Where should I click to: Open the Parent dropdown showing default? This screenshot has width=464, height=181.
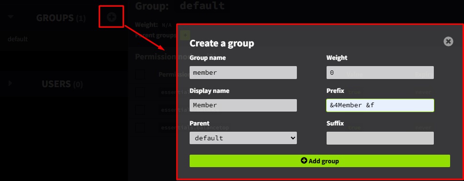click(x=243, y=138)
